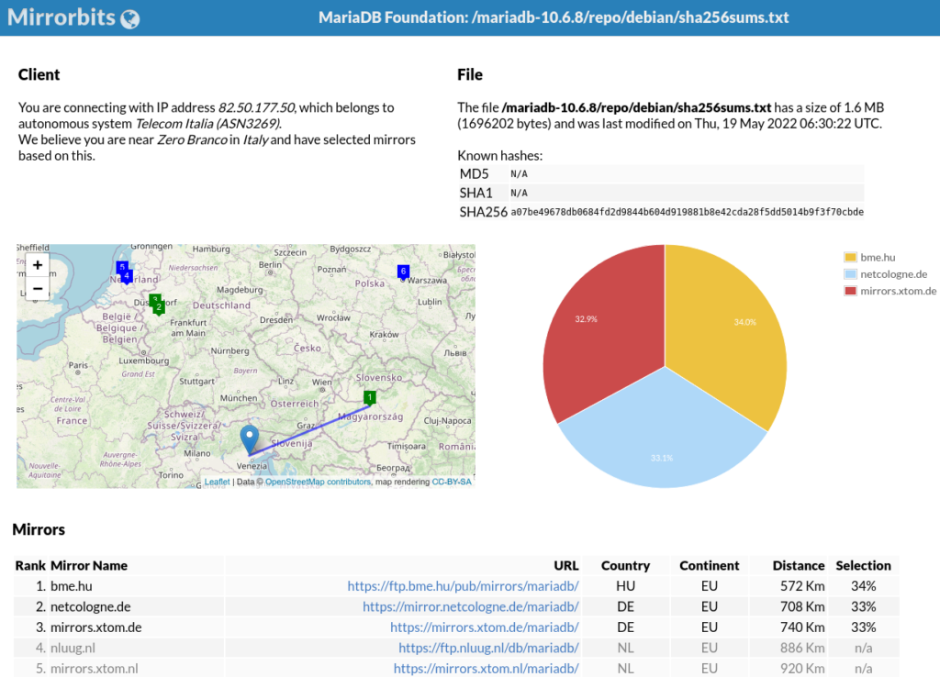
Task: Click the IP address 82.50.177.50
Action: pyautogui.click(x=256, y=107)
